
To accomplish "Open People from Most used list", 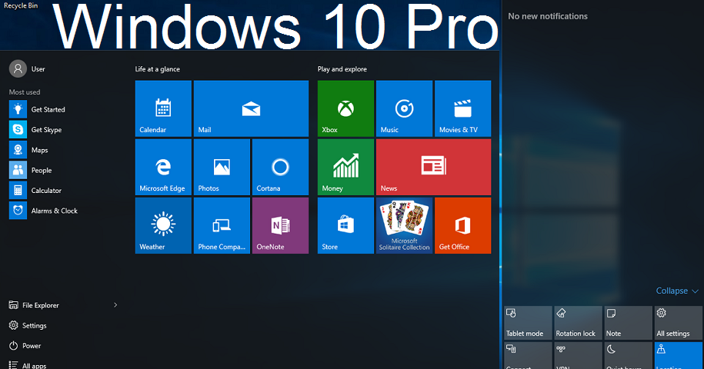I will click(31, 170).
